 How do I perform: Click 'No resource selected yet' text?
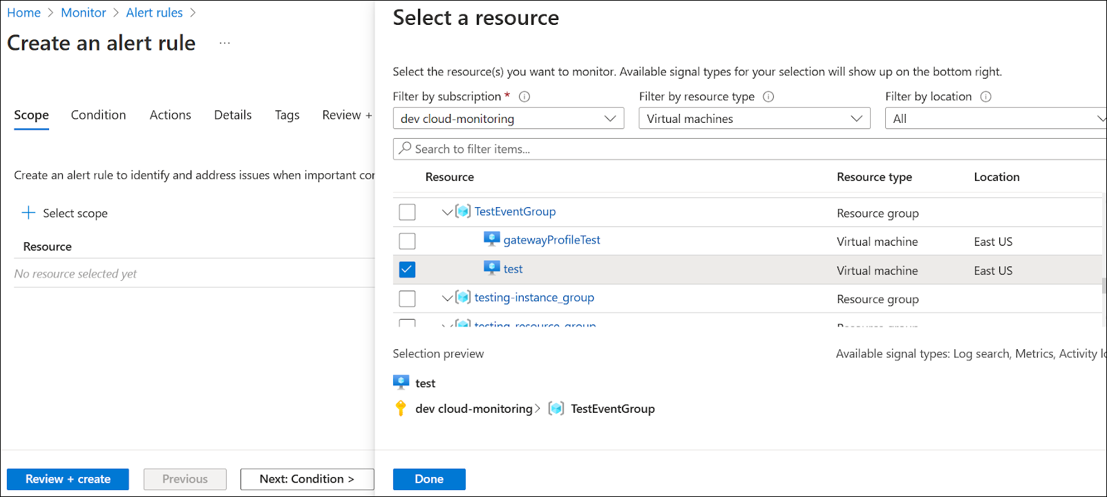pyautogui.click(x=75, y=274)
